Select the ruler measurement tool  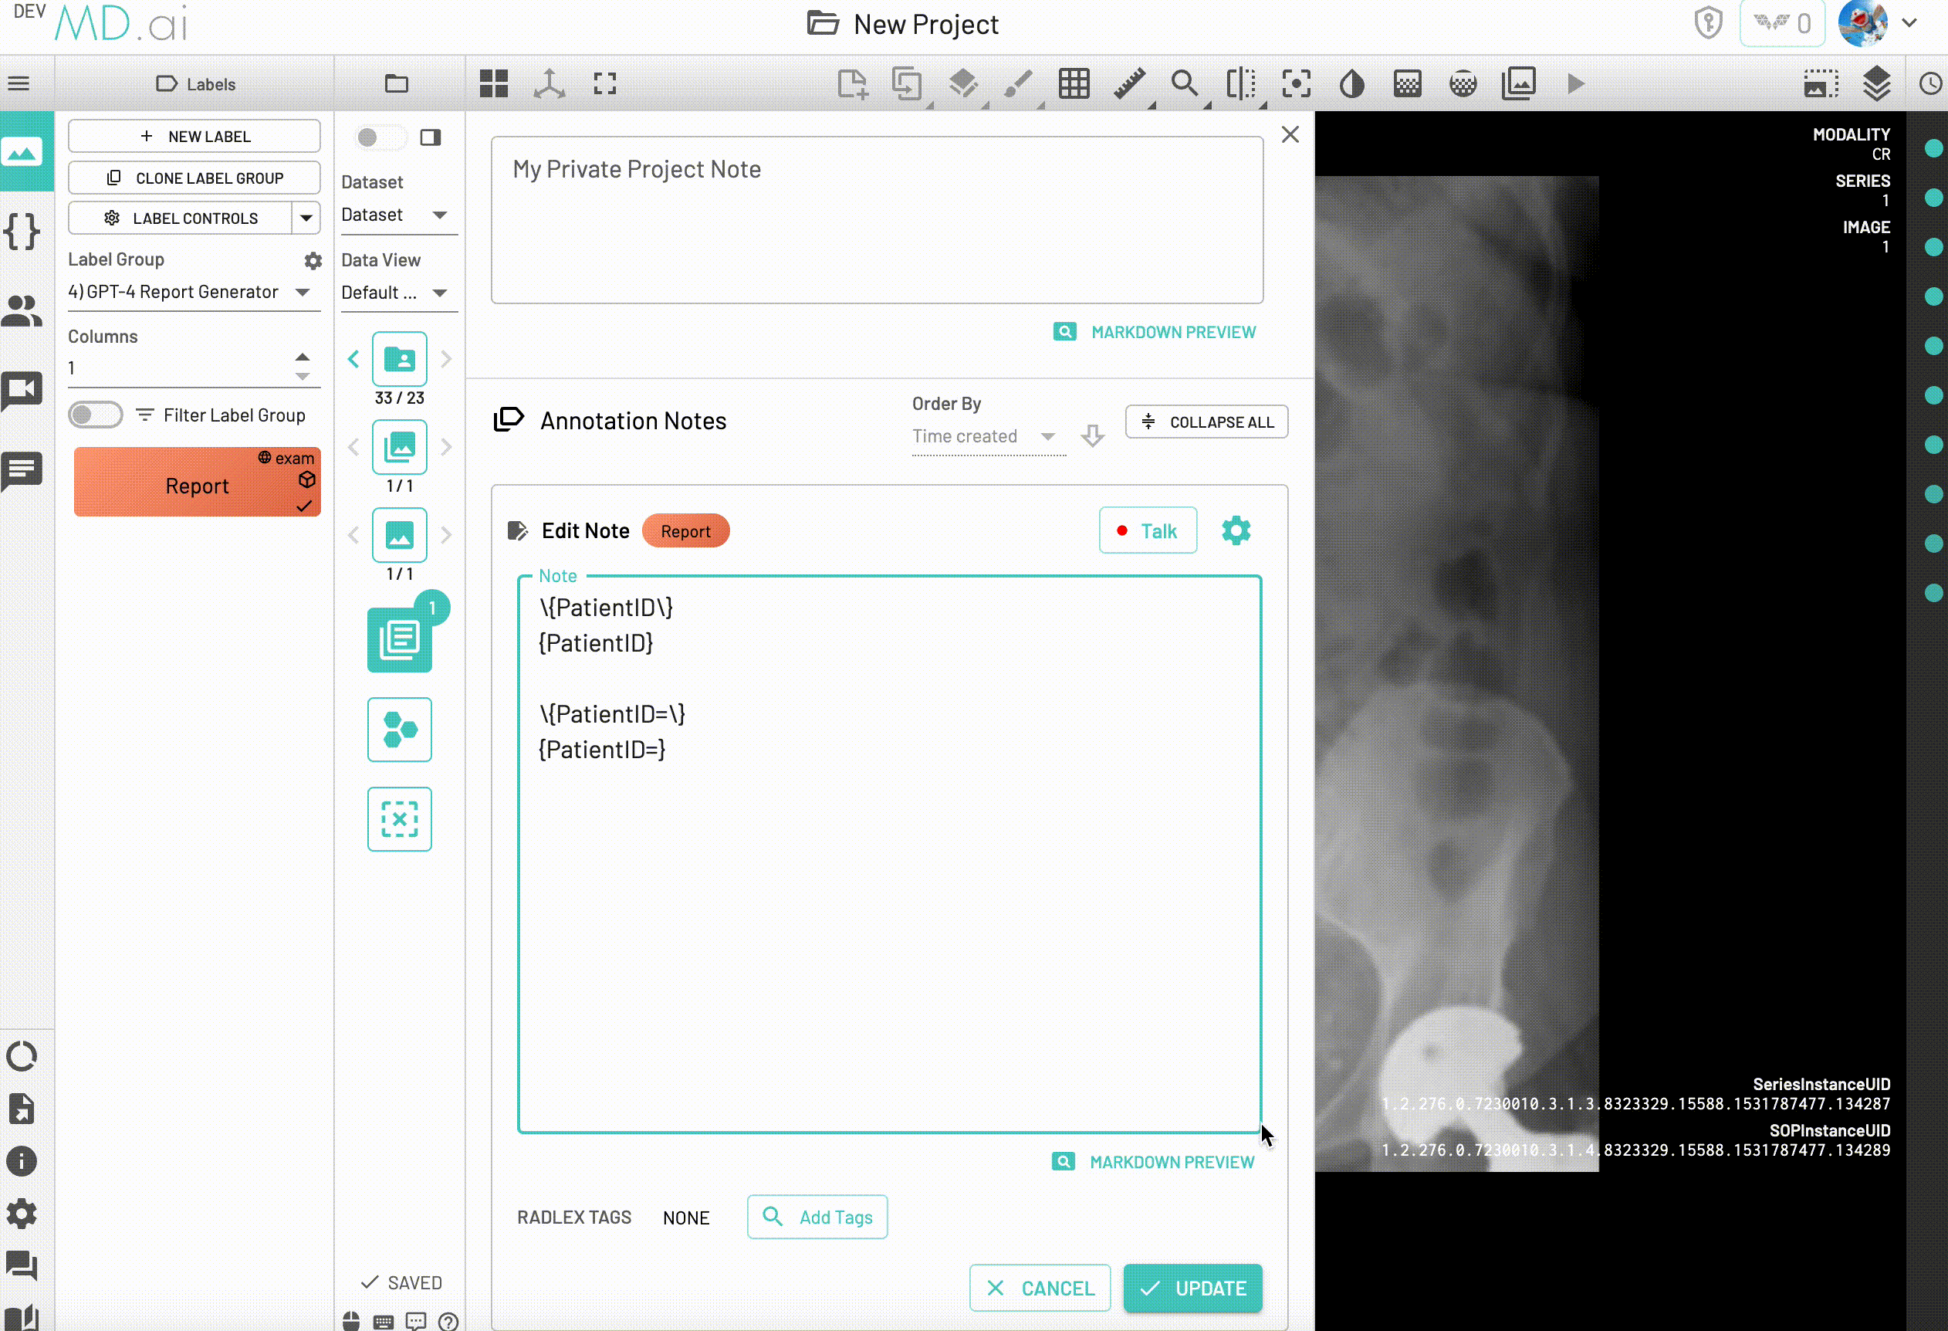1129,84
